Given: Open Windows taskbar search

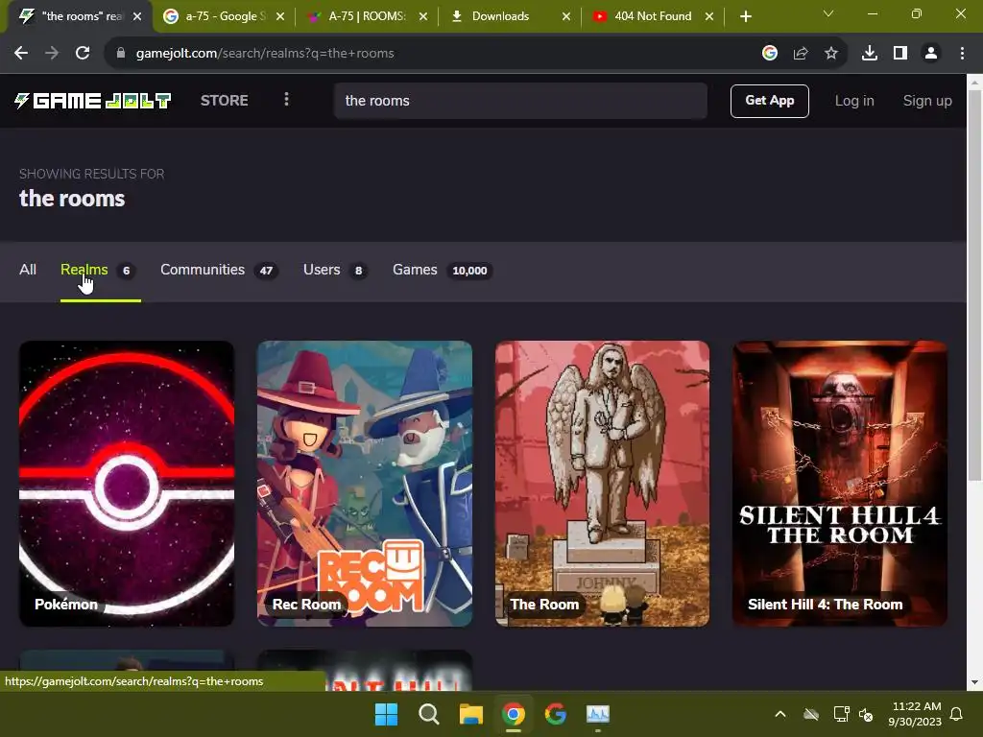Looking at the screenshot, I should pyautogui.click(x=429, y=714).
